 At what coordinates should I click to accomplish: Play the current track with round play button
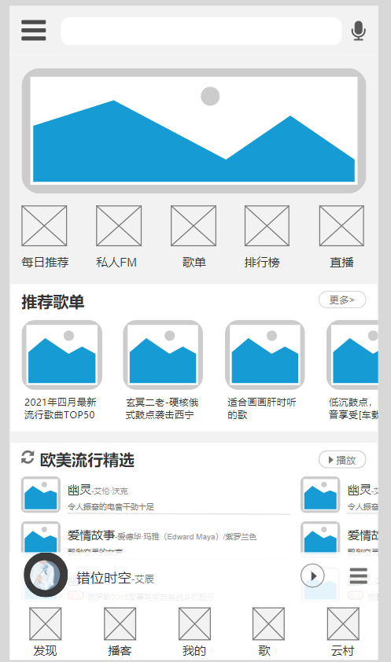pyautogui.click(x=312, y=576)
